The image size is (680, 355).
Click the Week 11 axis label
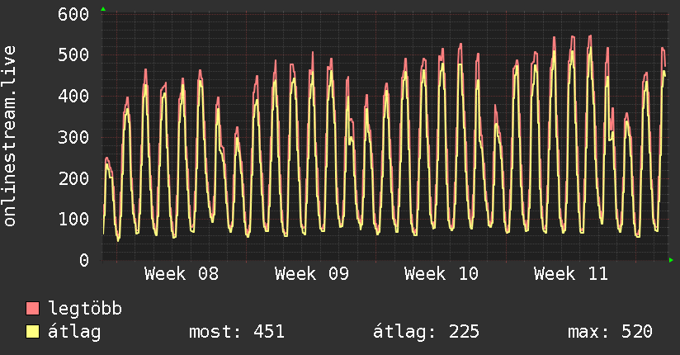571,274
